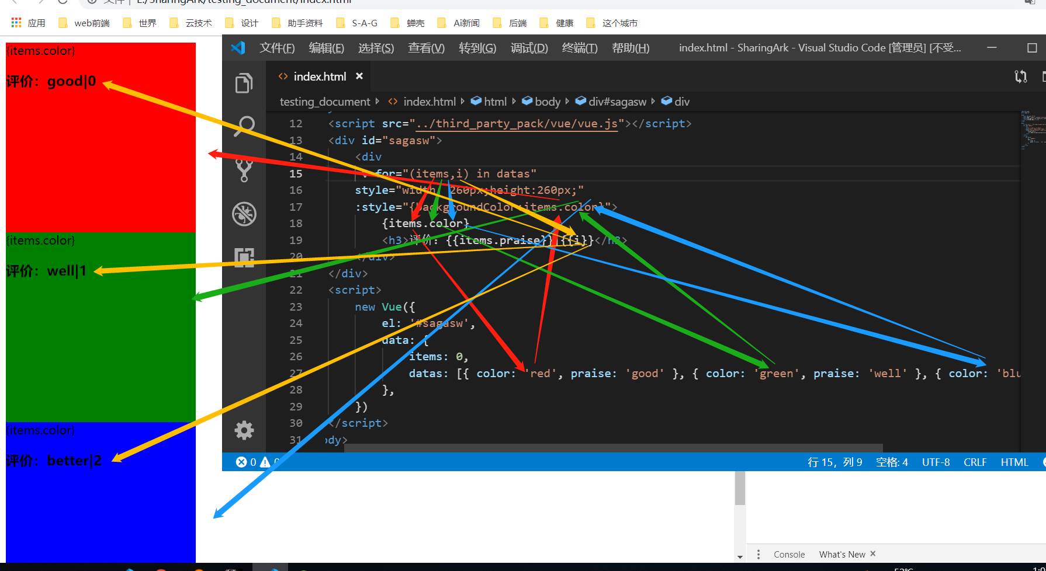1046x571 pixels.
Task: Click index.html in the breadcrumb
Action: pos(429,102)
